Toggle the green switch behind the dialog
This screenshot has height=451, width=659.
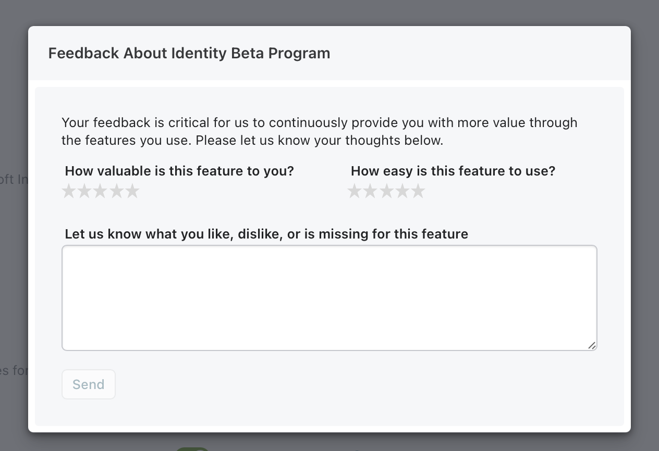[x=192, y=449]
